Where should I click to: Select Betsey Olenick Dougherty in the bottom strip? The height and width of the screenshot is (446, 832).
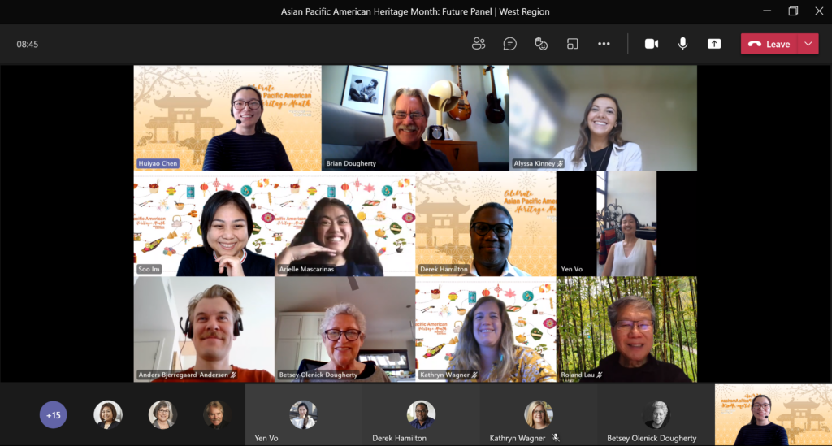[656, 414]
